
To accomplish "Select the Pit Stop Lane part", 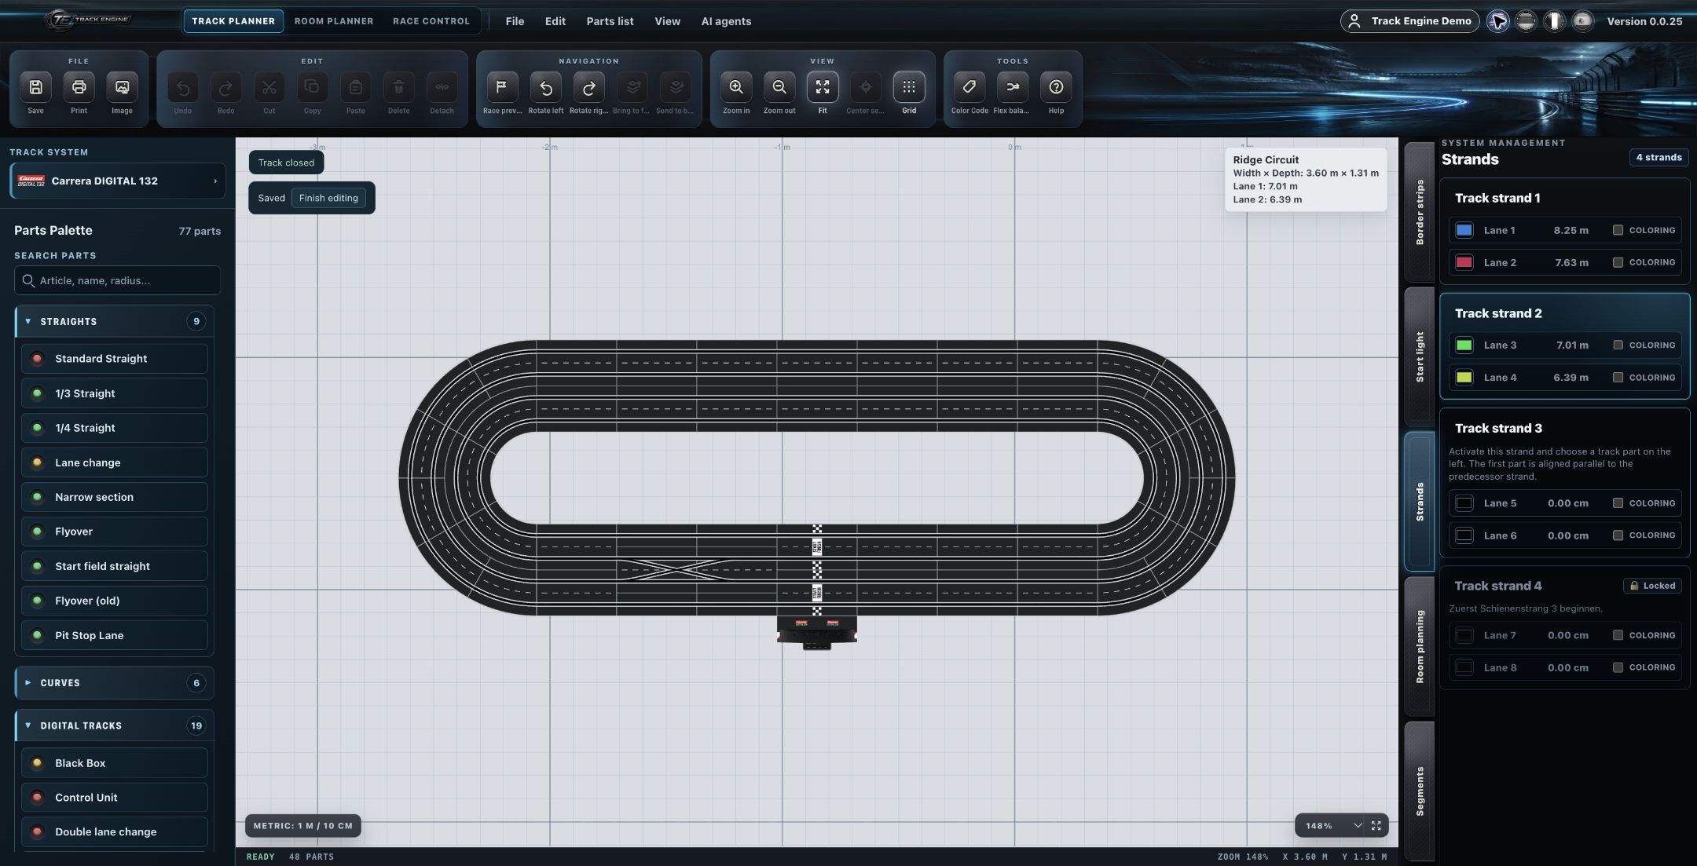I will [115, 635].
